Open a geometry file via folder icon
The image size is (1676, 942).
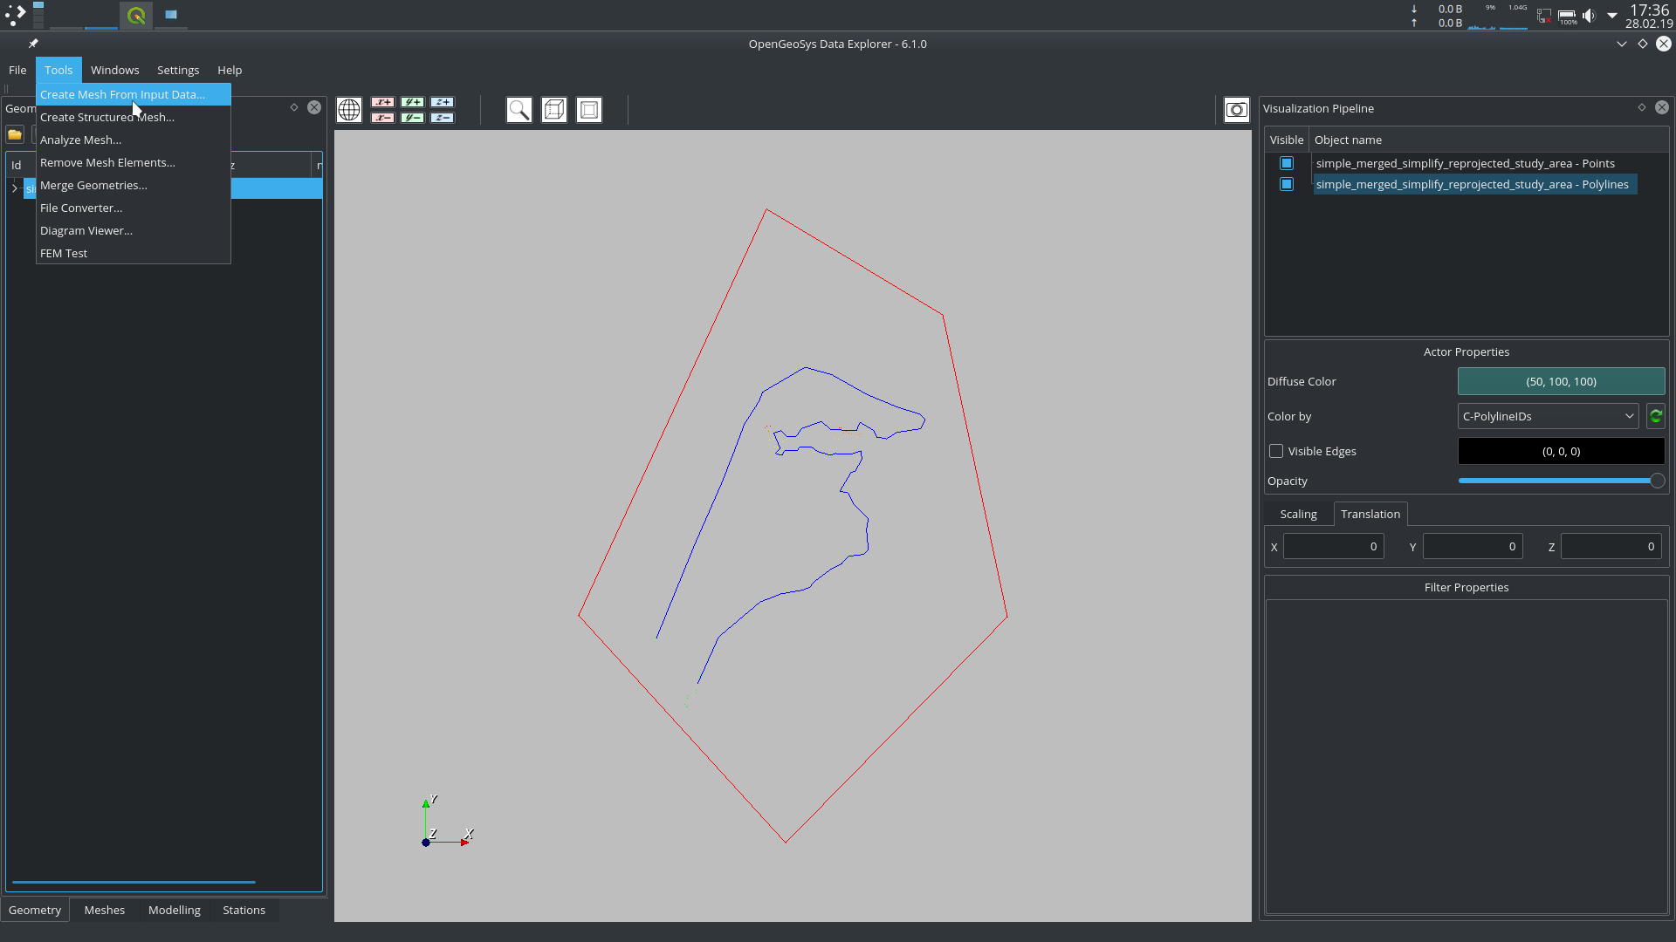tap(14, 134)
